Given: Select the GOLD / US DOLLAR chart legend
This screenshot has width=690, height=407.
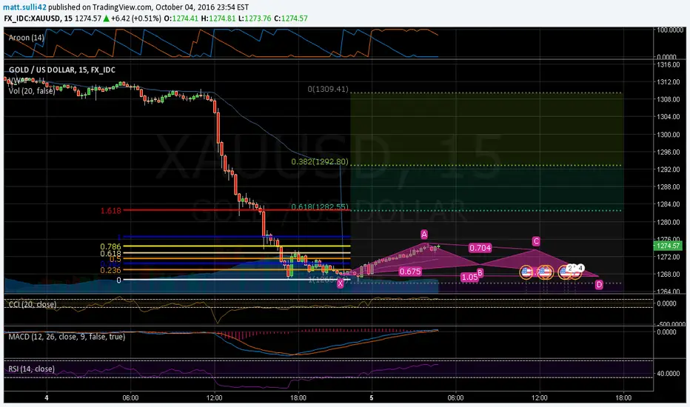Looking at the screenshot, I should coord(62,70).
